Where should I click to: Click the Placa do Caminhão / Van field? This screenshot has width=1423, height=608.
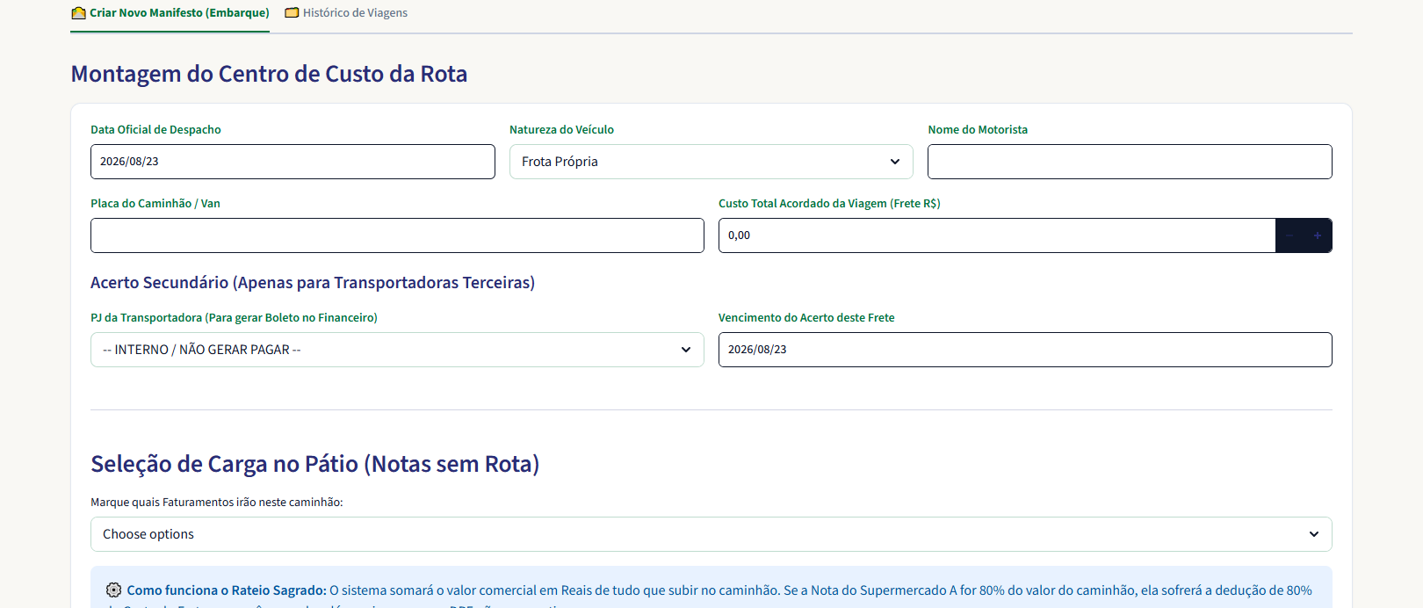(397, 235)
